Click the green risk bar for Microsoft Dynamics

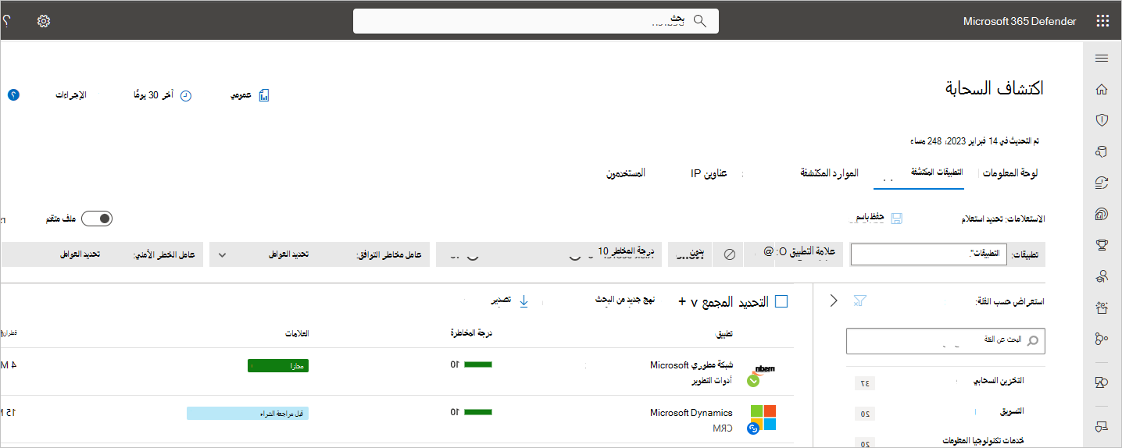[477, 412]
